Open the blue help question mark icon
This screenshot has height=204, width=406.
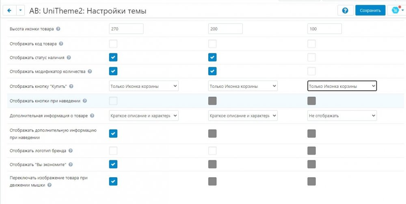coord(345,11)
